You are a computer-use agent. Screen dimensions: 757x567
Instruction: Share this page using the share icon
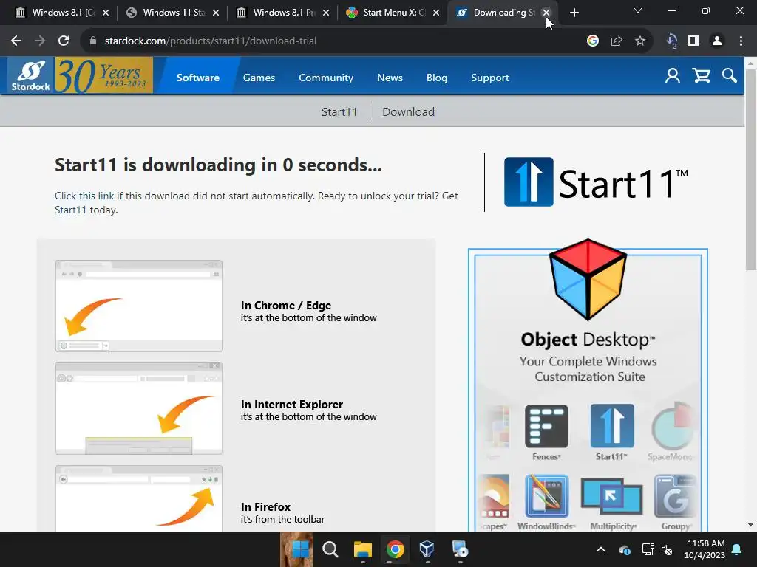(617, 41)
